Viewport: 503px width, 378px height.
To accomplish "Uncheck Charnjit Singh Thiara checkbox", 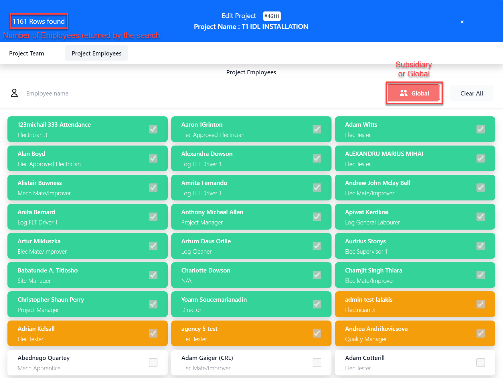I will point(481,275).
